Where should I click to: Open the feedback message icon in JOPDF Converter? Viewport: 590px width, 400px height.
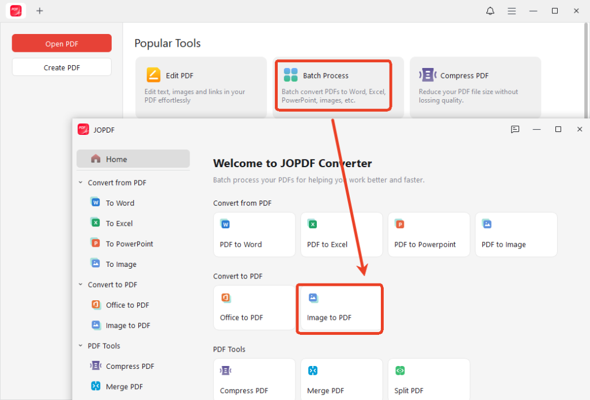[515, 130]
